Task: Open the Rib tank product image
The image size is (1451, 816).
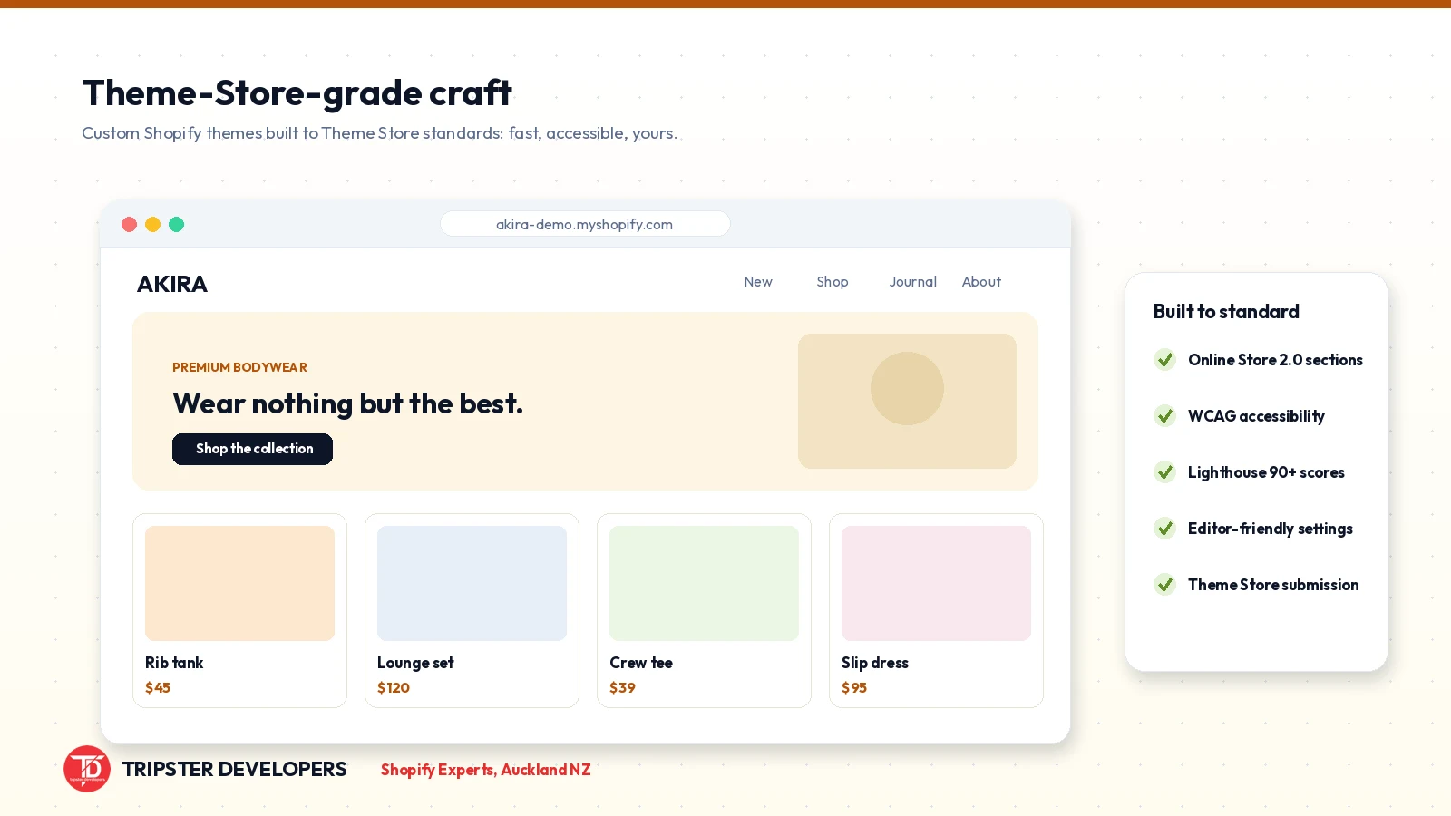Action: [x=239, y=583]
